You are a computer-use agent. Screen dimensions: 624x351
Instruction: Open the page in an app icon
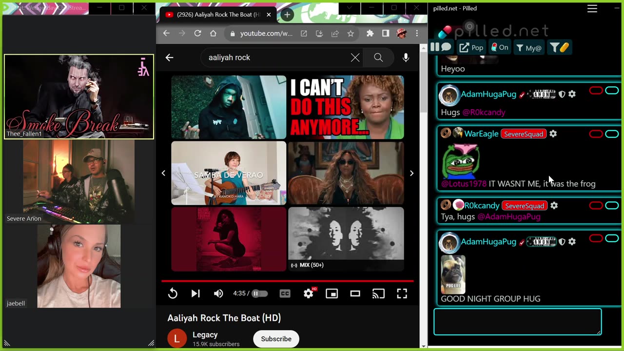[304, 34]
